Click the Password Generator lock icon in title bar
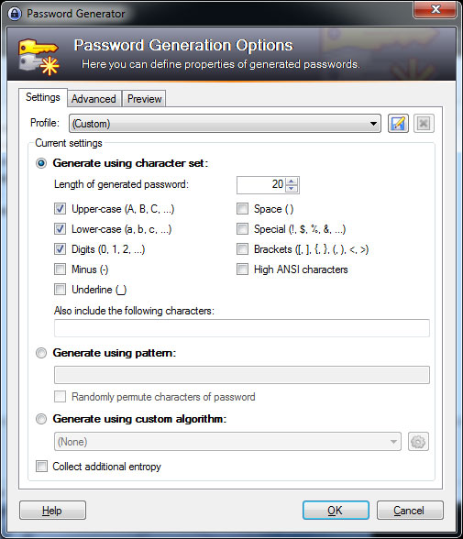 pyautogui.click(x=15, y=14)
